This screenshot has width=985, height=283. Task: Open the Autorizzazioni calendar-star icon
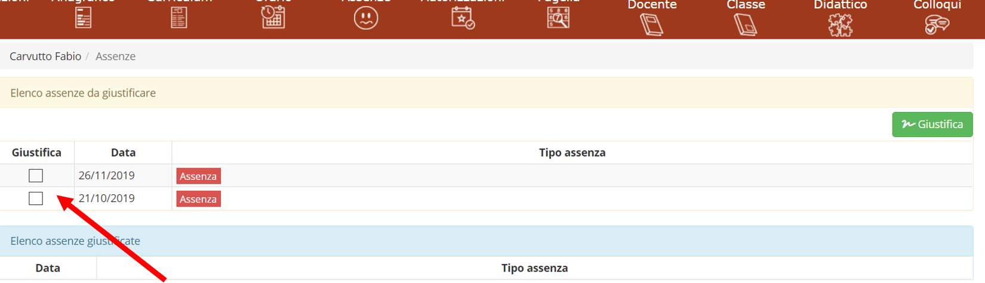pos(463,18)
